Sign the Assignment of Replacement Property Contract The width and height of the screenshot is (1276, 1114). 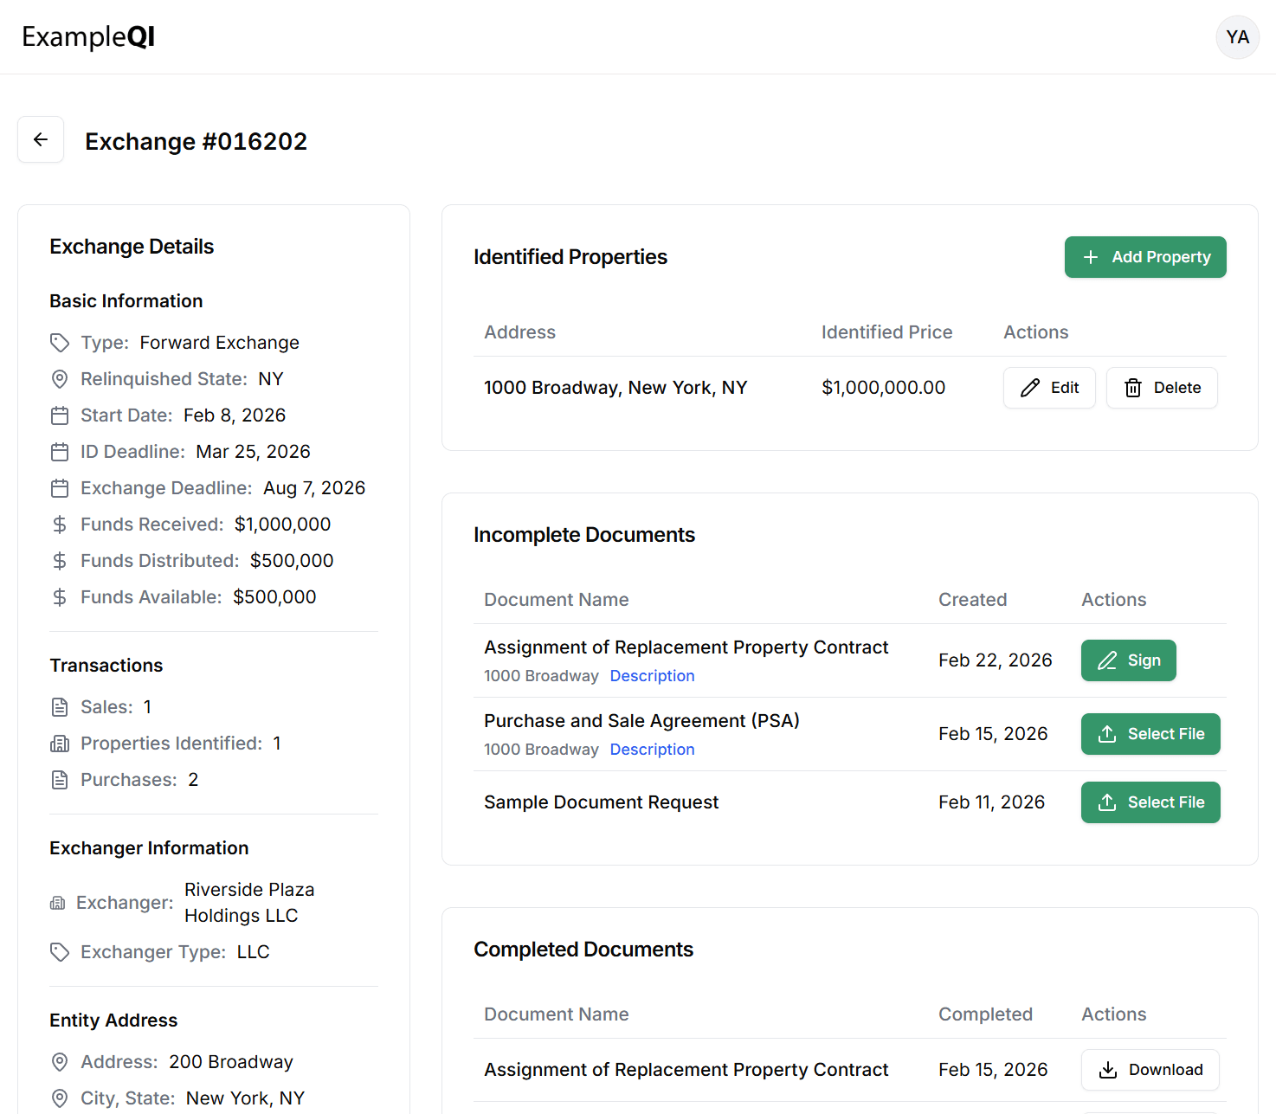click(x=1128, y=660)
